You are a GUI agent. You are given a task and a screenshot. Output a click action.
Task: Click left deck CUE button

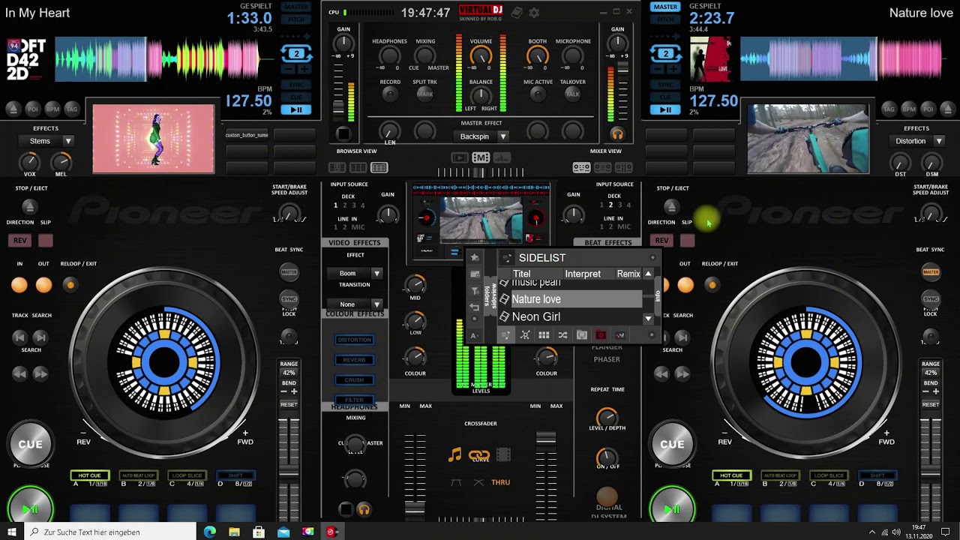(x=30, y=444)
